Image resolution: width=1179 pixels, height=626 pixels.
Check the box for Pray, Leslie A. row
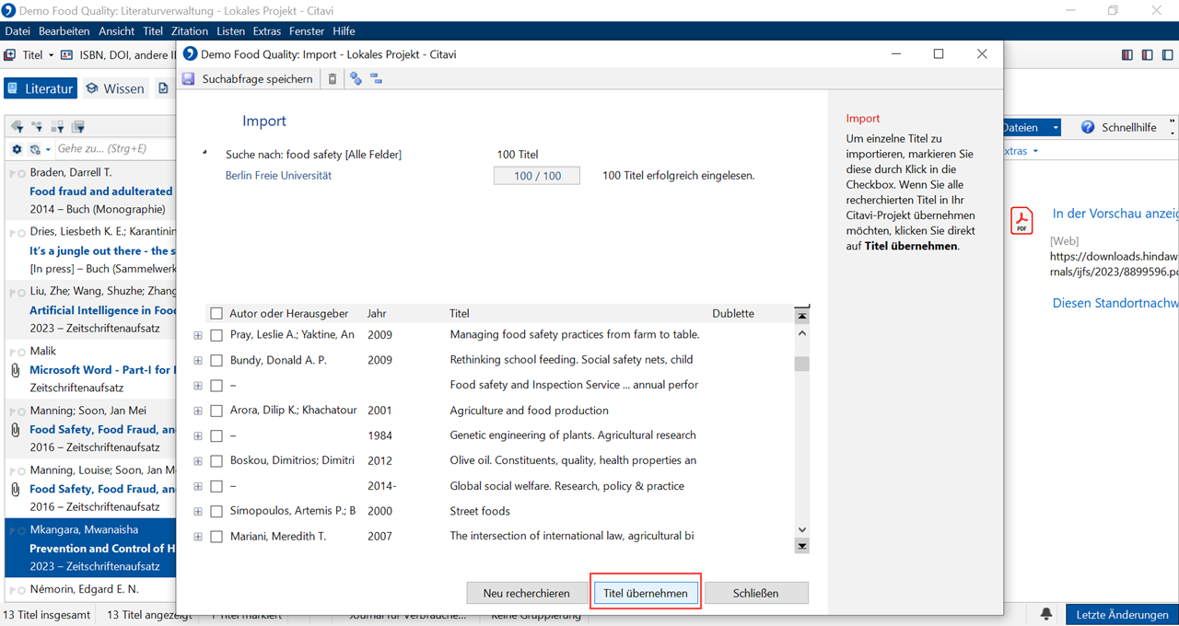(216, 335)
